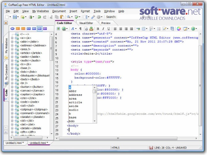Click the orange download box icon

[91, 29]
